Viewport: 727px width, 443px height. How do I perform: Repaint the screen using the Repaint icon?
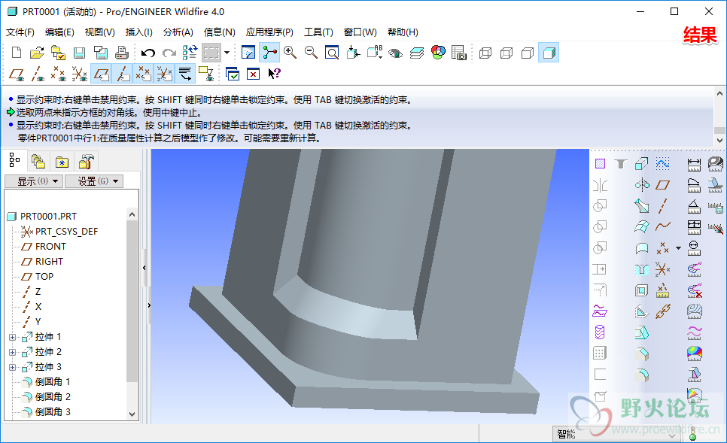[x=248, y=53]
